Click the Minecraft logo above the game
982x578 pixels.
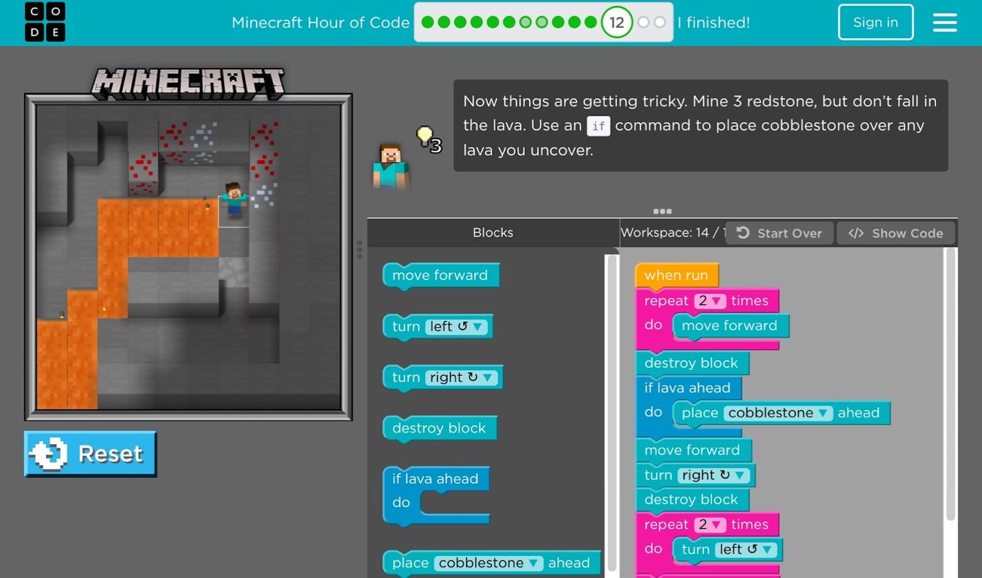[188, 83]
